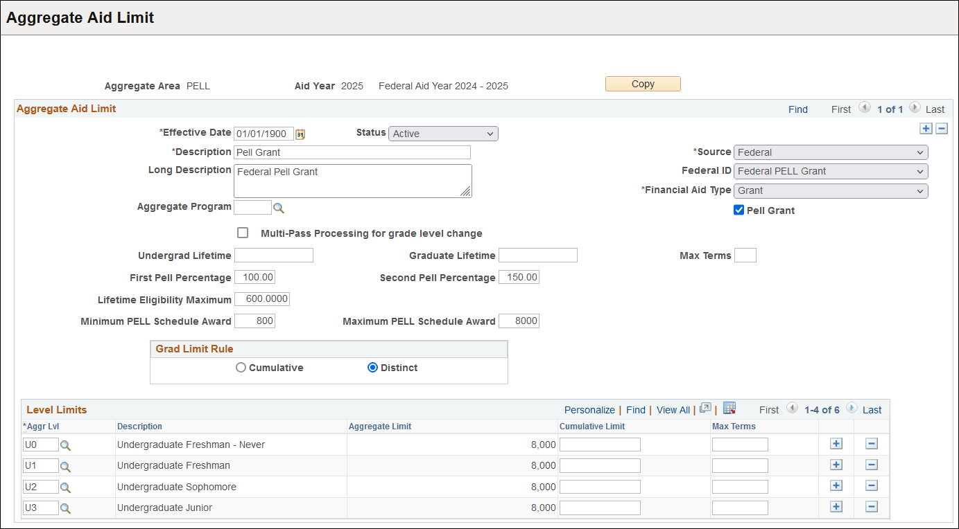Open Personalize options for Level Limits
This screenshot has height=529, width=959.
(589, 409)
